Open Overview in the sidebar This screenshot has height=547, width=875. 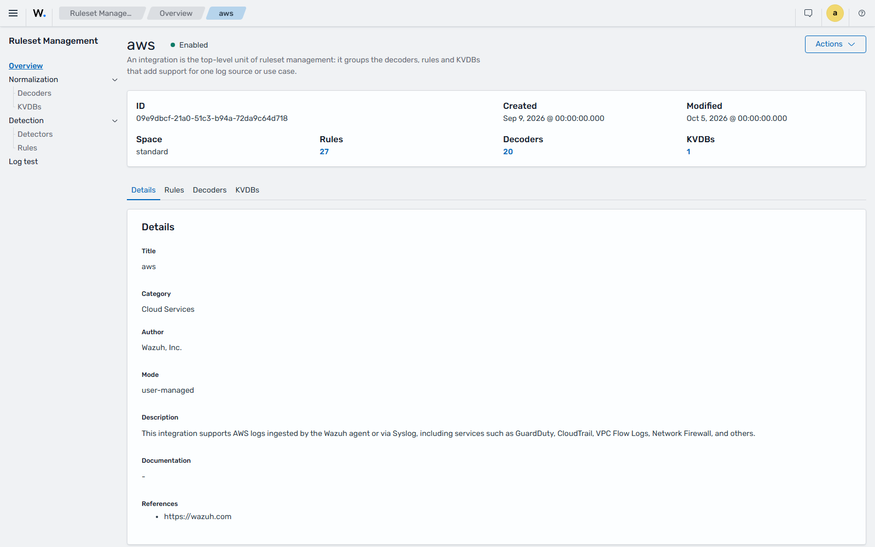click(26, 66)
